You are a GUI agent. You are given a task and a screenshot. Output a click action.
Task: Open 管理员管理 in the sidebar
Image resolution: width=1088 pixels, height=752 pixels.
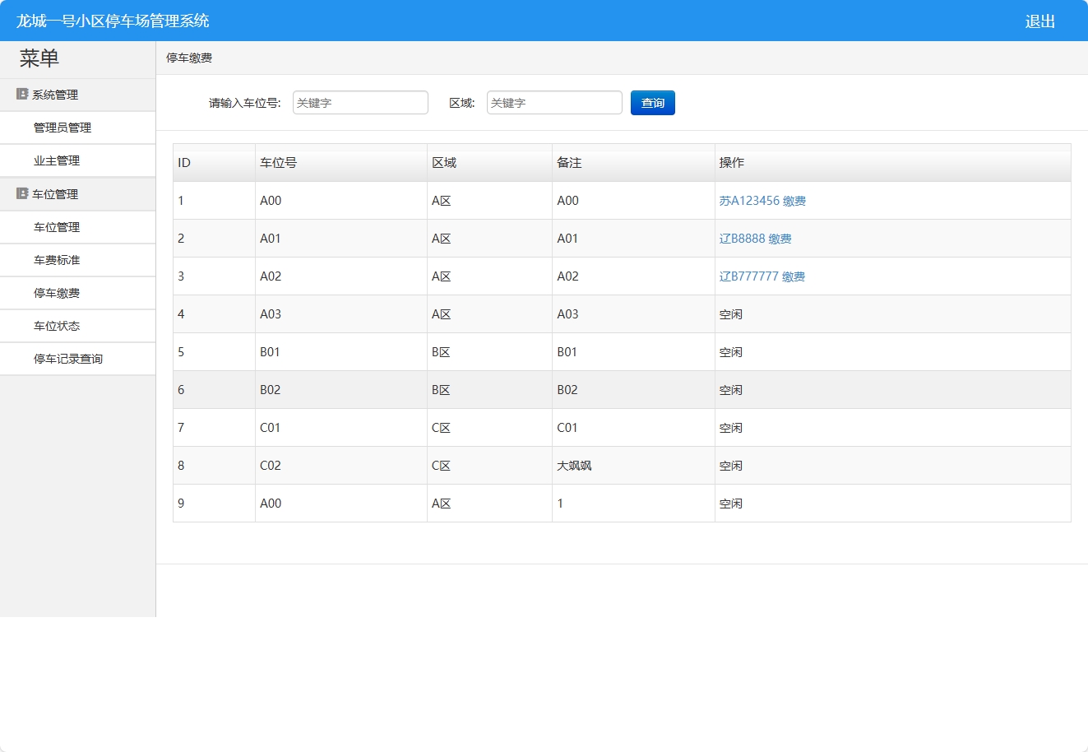point(63,128)
